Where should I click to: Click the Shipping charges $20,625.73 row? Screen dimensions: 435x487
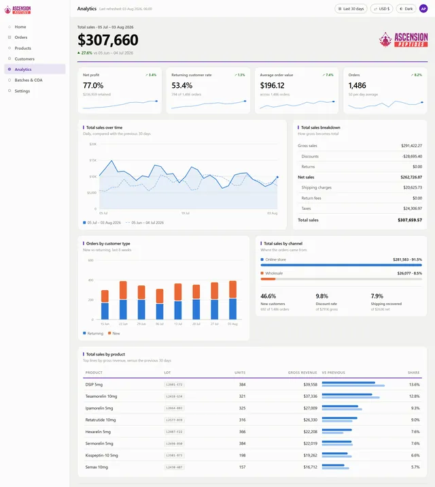click(x=360, y=187)
